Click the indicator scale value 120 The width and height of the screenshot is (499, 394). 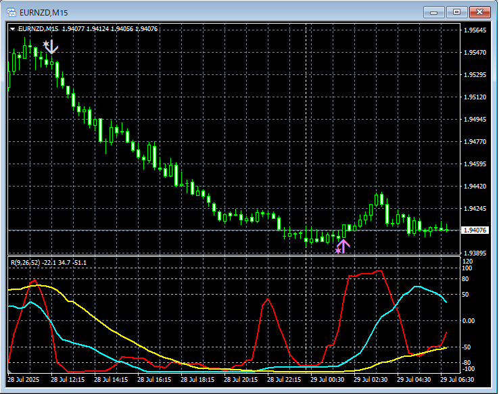[x=467, y=261]
